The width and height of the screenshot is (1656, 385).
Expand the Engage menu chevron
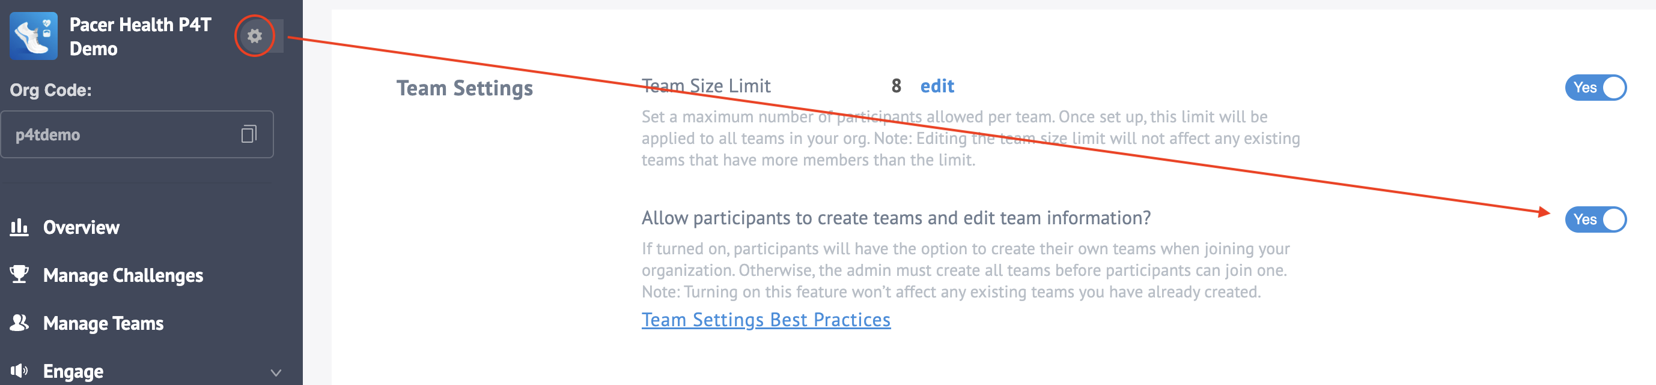tap(276, 372)
